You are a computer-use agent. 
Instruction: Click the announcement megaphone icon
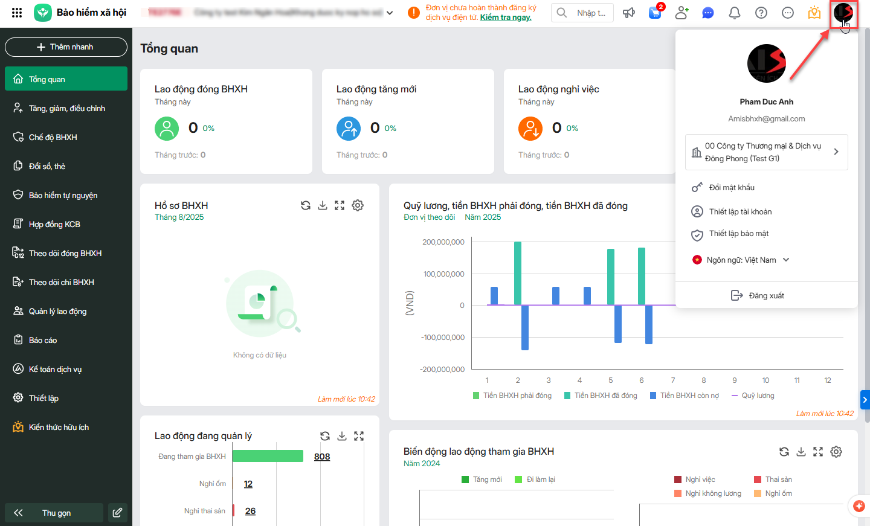629,13
